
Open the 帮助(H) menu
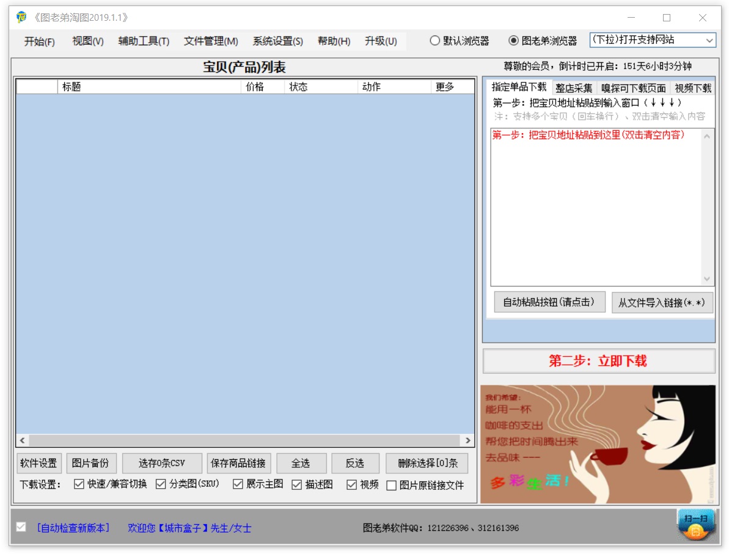pos(334,42)
